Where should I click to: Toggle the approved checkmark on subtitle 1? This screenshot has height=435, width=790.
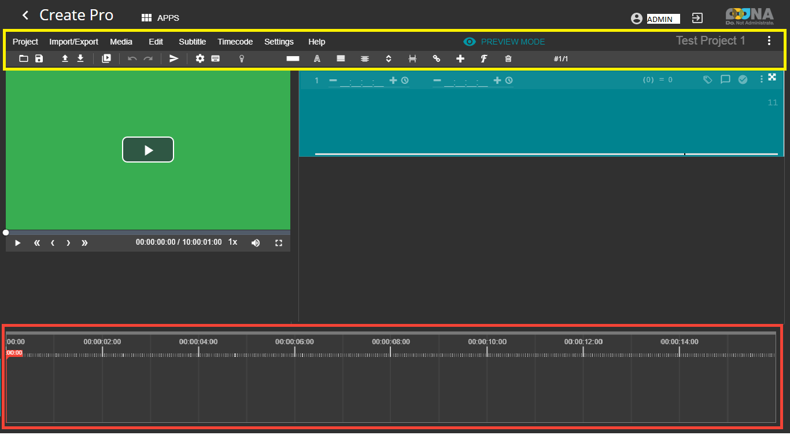point(743,80)
